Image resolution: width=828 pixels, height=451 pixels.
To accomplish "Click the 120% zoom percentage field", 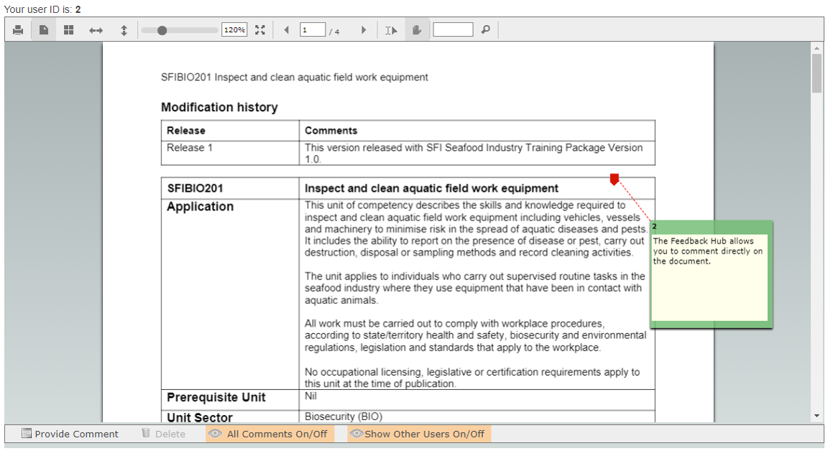I will point(234,30).
